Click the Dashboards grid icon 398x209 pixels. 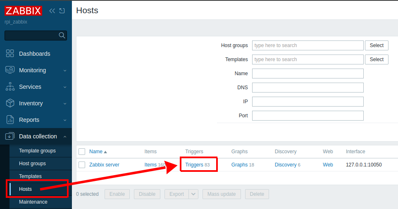click(x=10, y=53)
